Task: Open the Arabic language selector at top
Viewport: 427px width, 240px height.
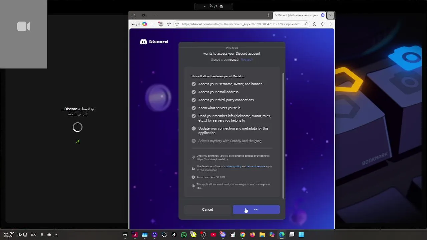Action: click(x=213, y=6)
